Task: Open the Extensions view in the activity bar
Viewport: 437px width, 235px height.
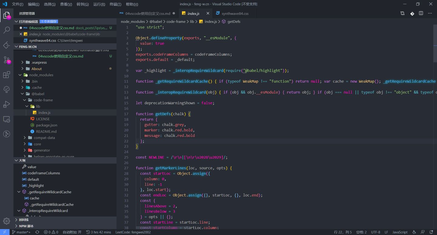Action: 7,75
